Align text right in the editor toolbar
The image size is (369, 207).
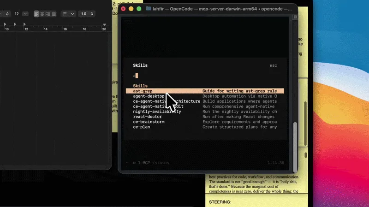coord(48,14)
